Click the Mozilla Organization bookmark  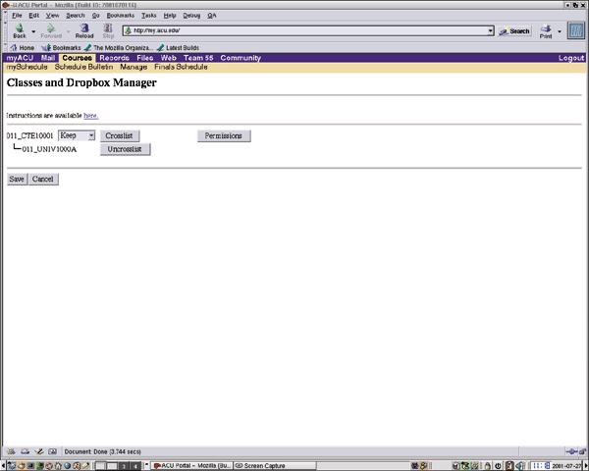[x=118, y=47]
